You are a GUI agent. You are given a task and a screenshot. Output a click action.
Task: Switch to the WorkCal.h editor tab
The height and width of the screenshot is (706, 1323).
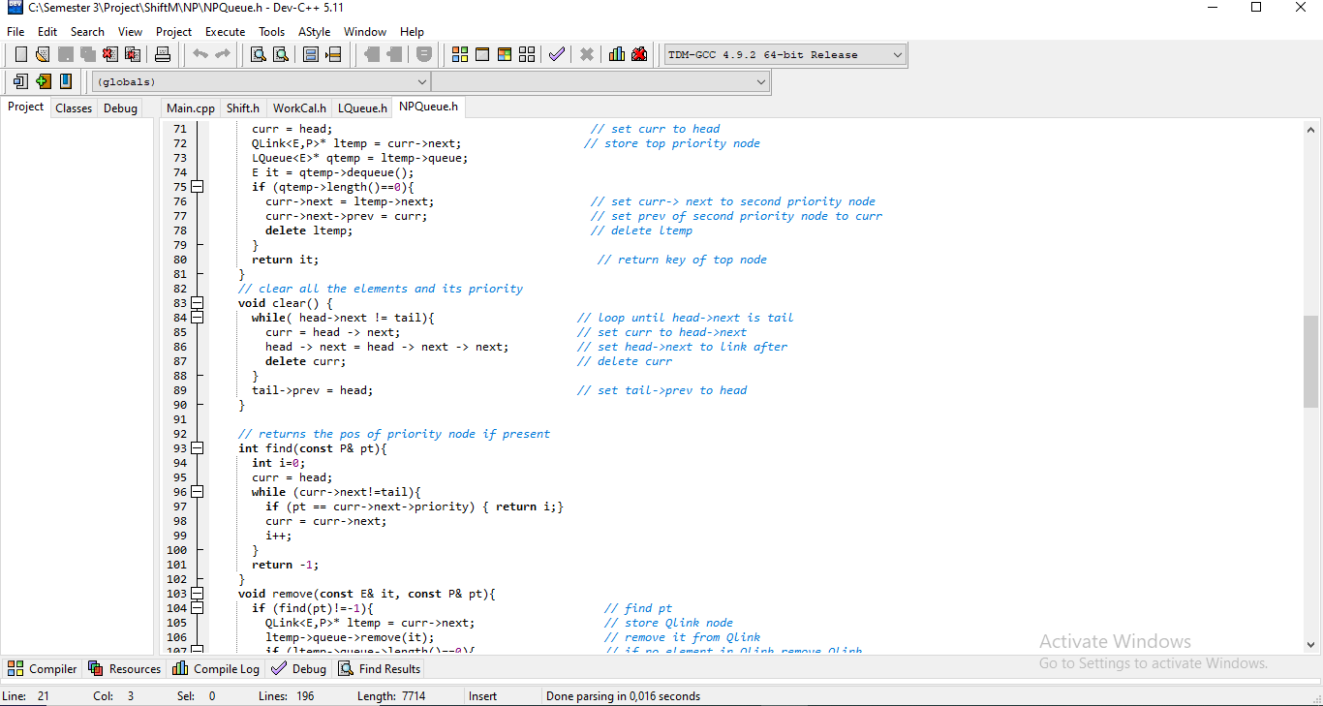(299, 108)
